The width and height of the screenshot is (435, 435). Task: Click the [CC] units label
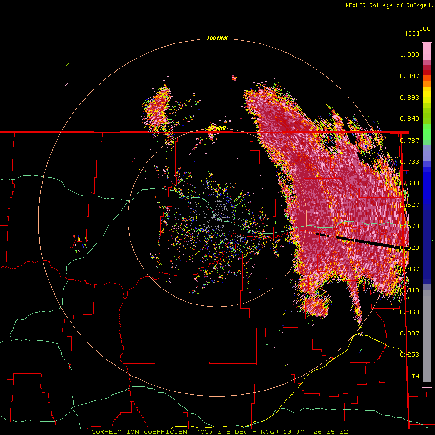point(412,33)
